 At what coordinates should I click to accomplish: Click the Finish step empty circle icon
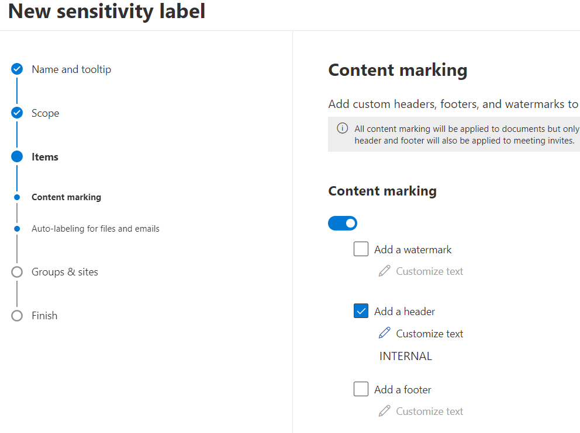pyautogui.click(x=17, y=316)
